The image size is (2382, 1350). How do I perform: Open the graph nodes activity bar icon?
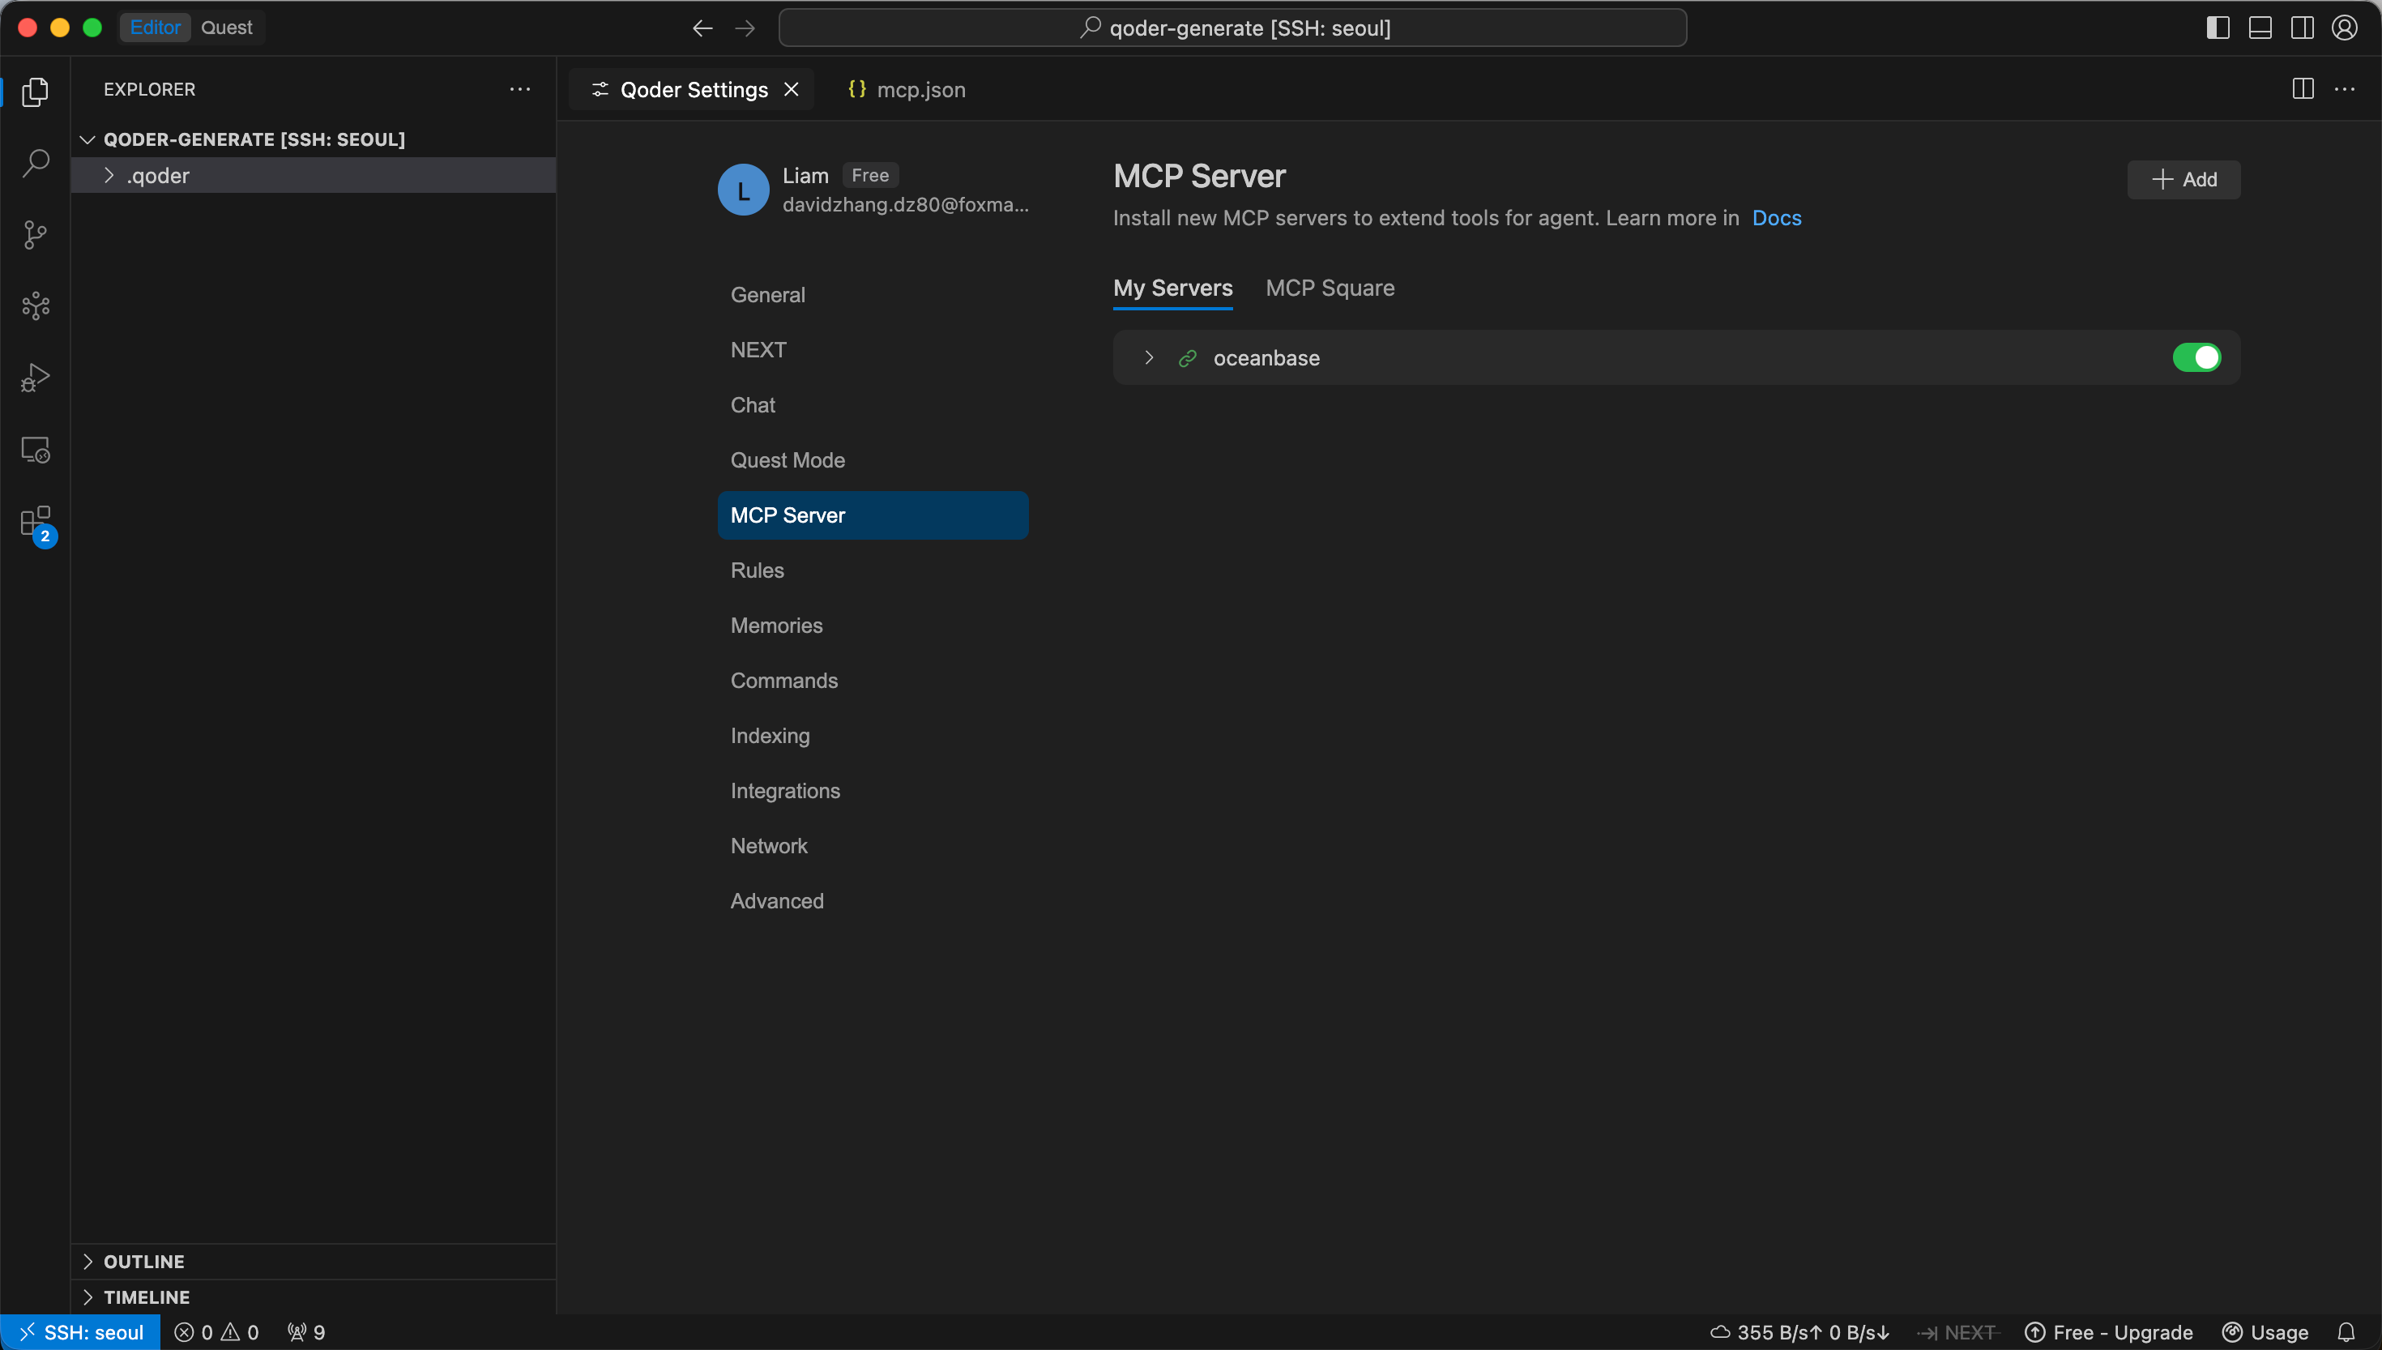(x=35, y=306)
